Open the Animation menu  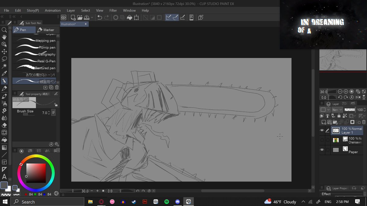[53, 10]
